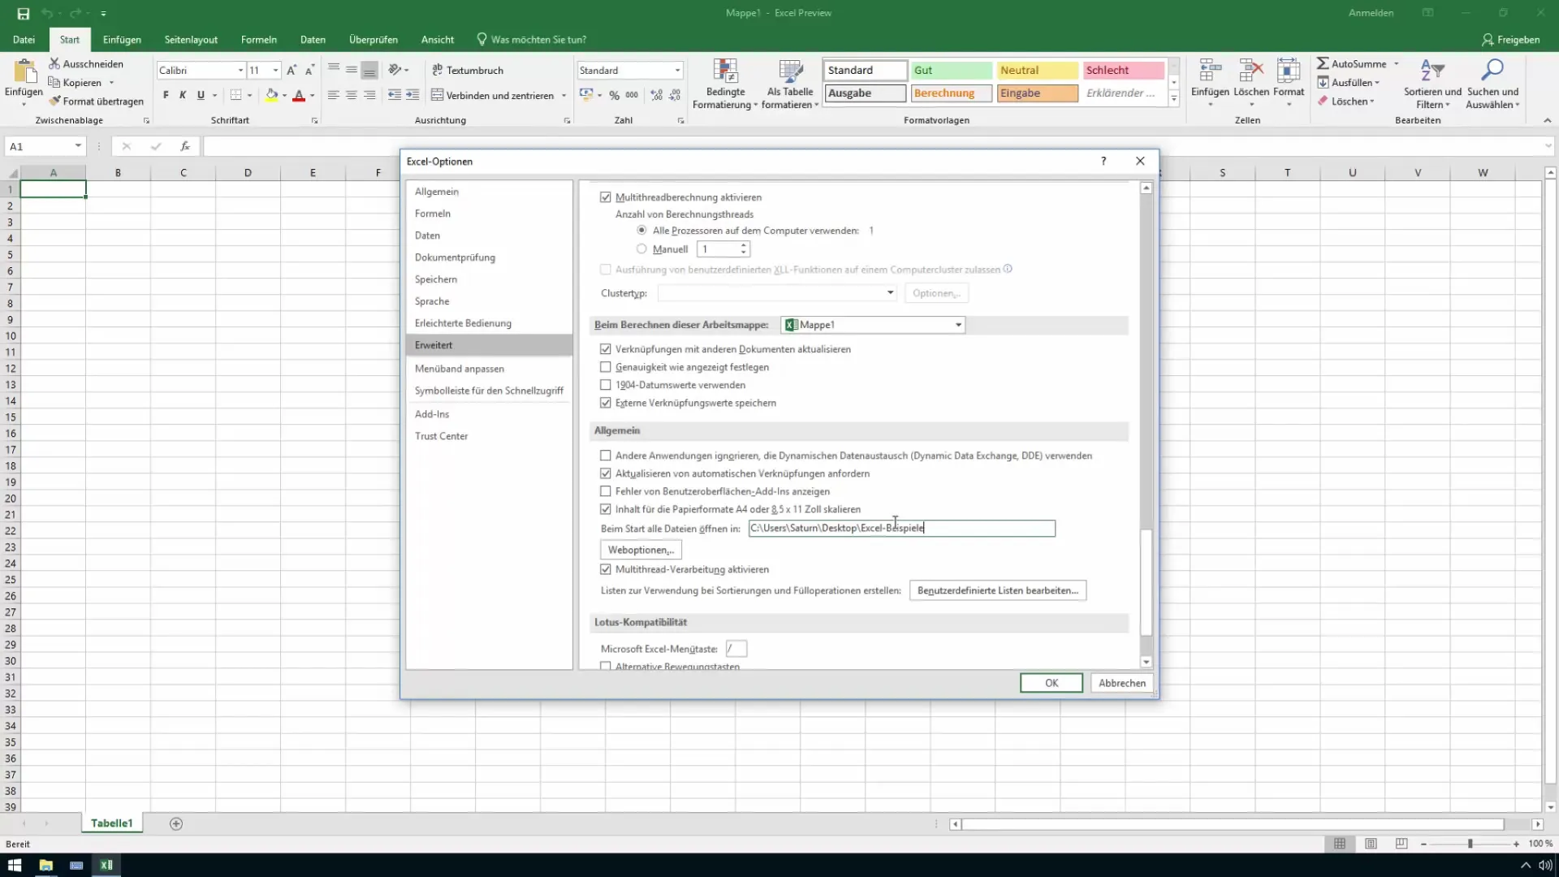
Task: Select Allgemein in options sidebar
Action: 489,192
